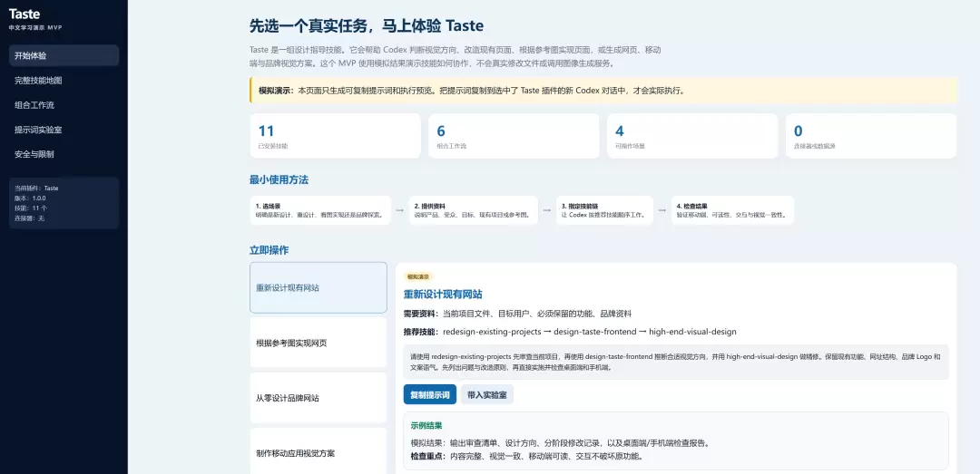
Task: Click the 带入实验室 button
Action: (x=487, y=394)
